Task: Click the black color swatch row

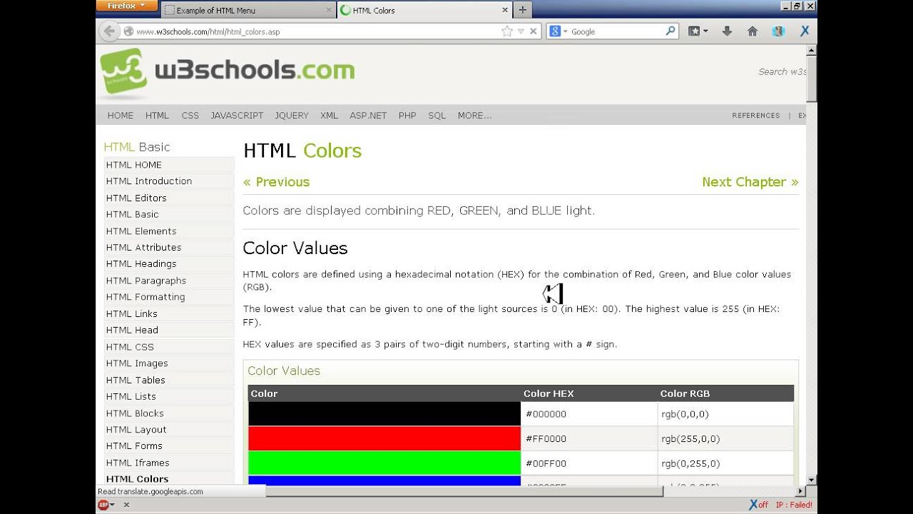Action: tap(384, 414)
